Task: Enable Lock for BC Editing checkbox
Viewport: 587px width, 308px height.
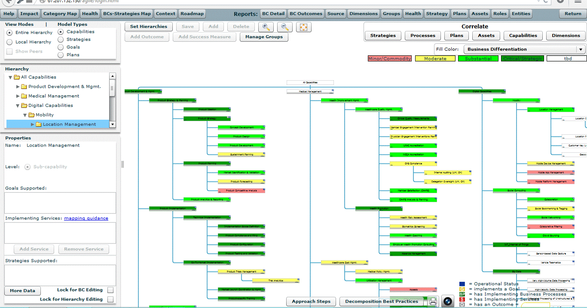Action: coord(110,290)
